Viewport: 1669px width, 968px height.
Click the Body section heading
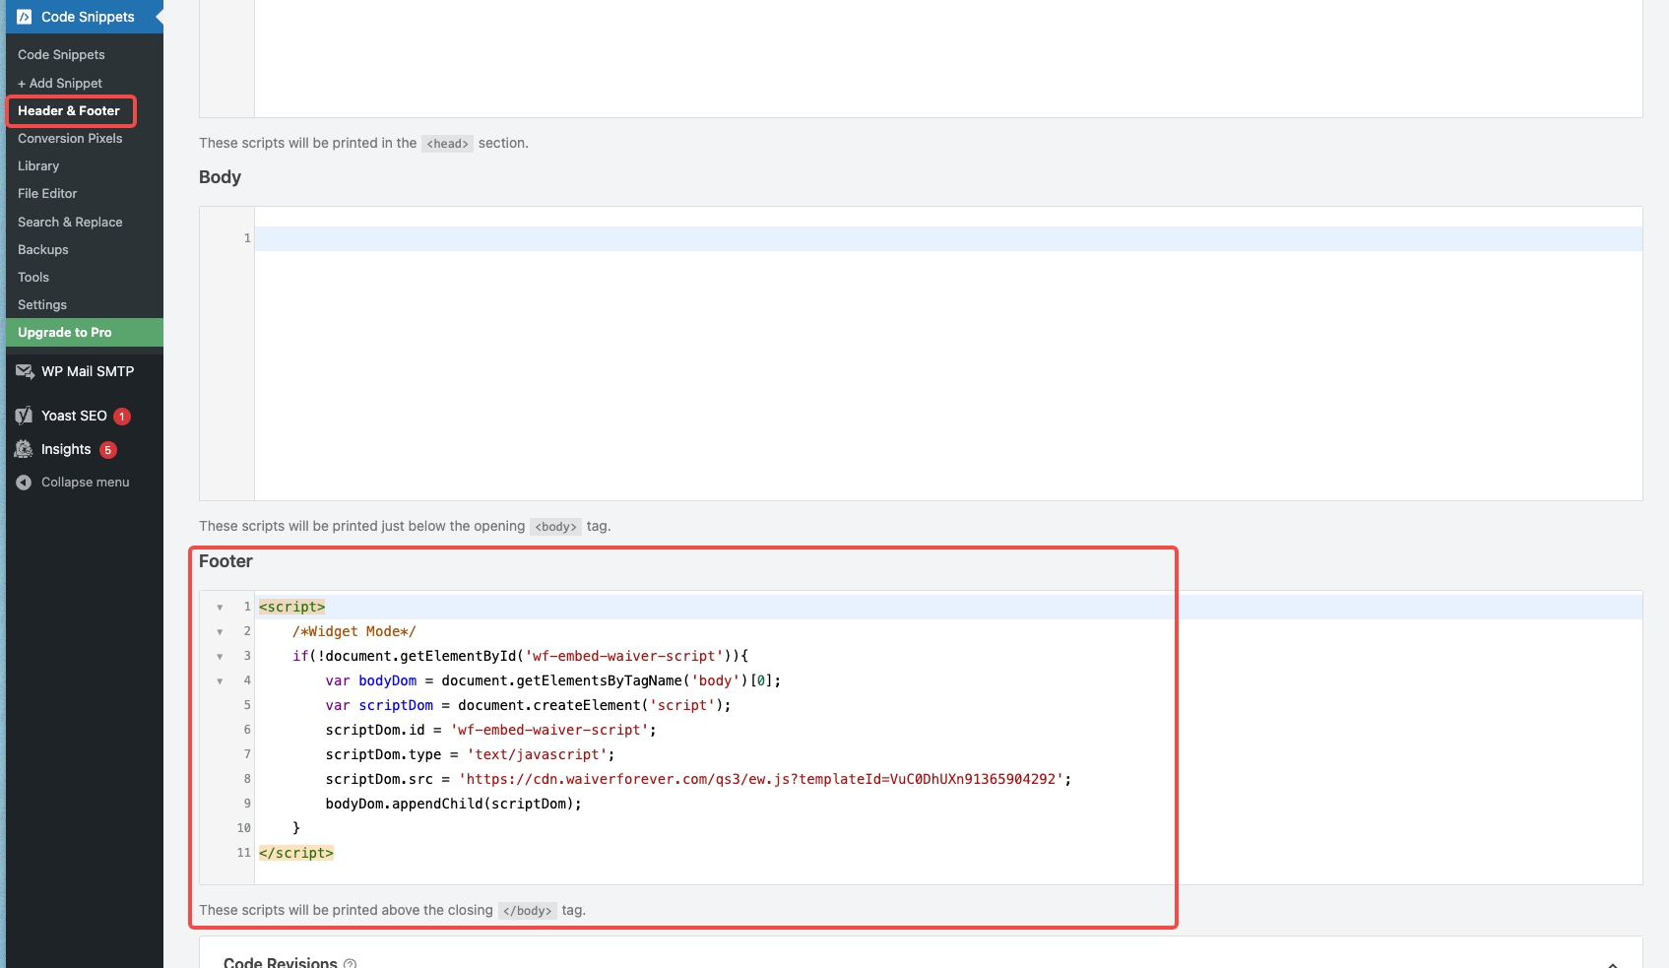220,177
